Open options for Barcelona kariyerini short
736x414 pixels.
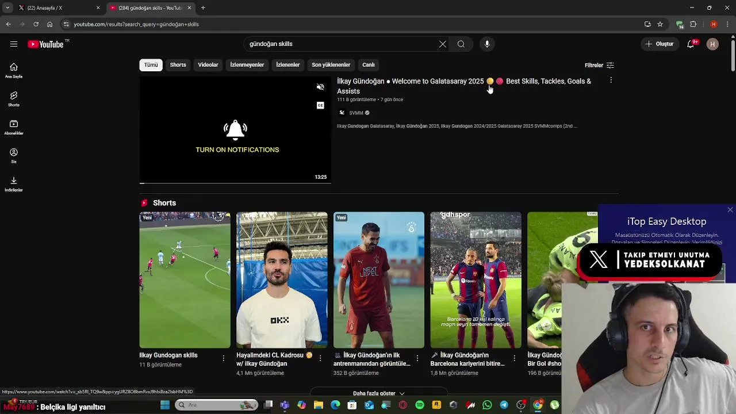515,358
